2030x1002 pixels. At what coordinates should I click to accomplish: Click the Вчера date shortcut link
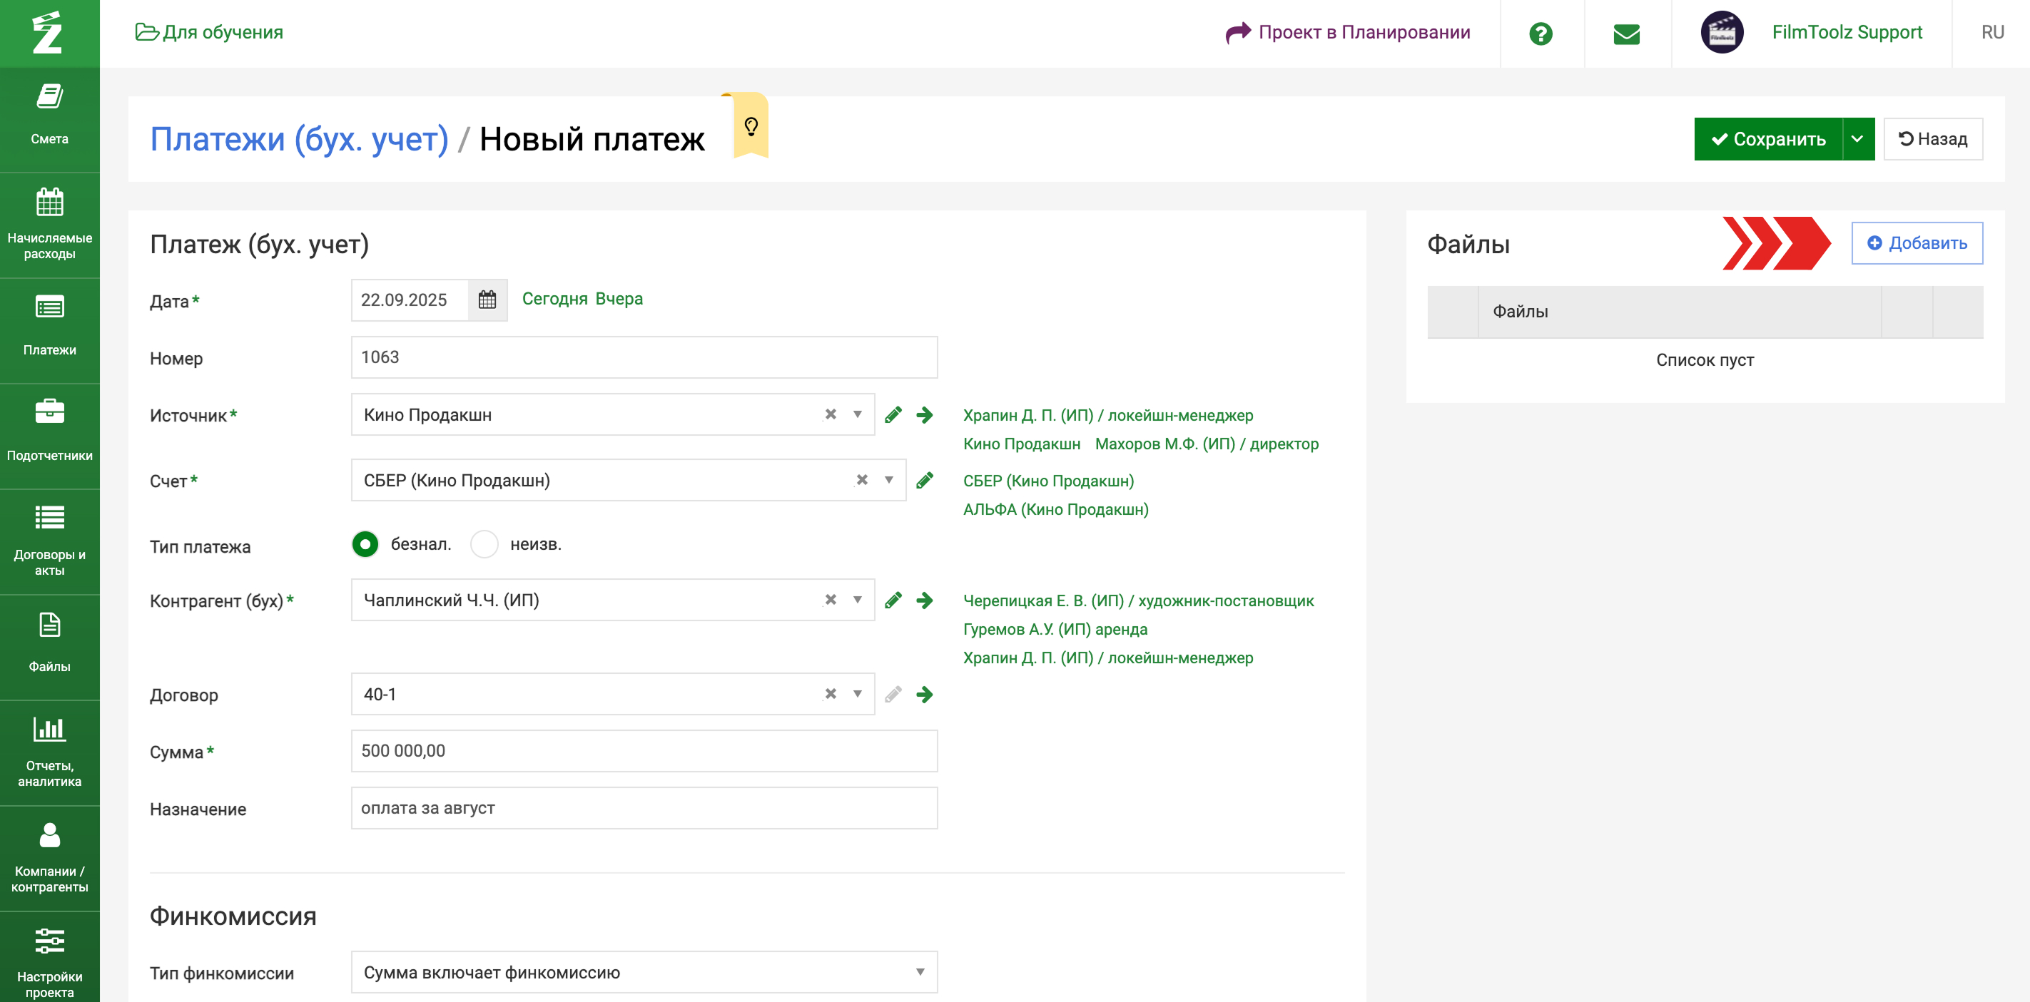619,299
